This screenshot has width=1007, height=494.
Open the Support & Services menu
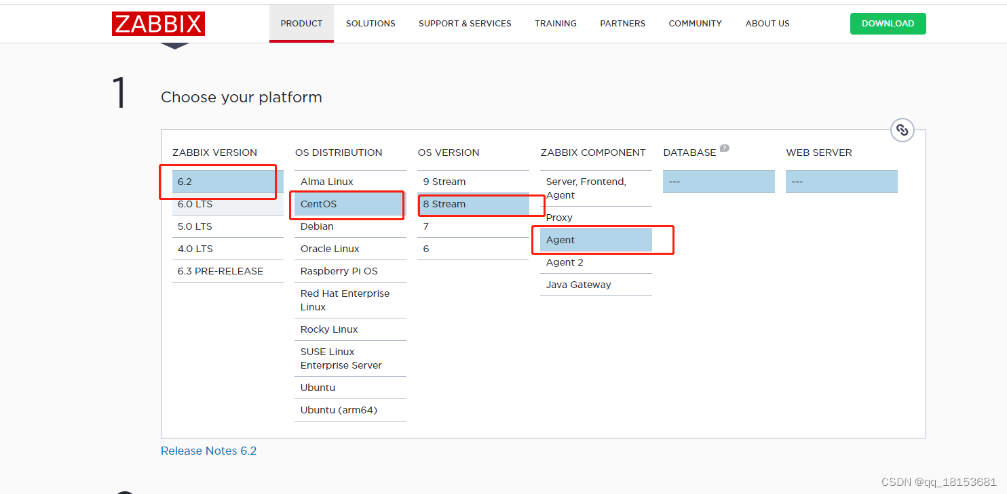pos(465,23)
